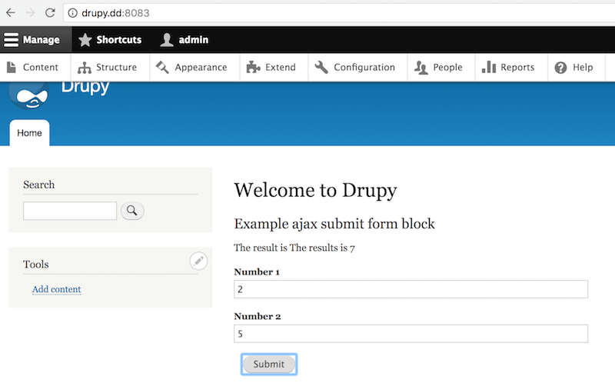Click the Number 1 input field
This screenshot has height=383, width=615.
point(411,289)
